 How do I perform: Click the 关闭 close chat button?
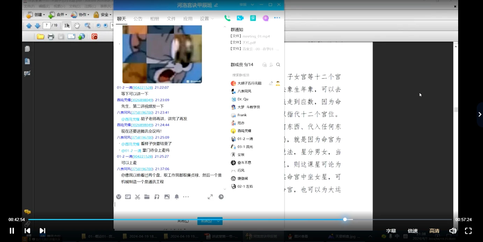coord(183,221)
